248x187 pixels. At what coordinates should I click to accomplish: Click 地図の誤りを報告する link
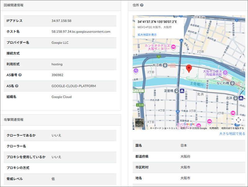[232, 128]
